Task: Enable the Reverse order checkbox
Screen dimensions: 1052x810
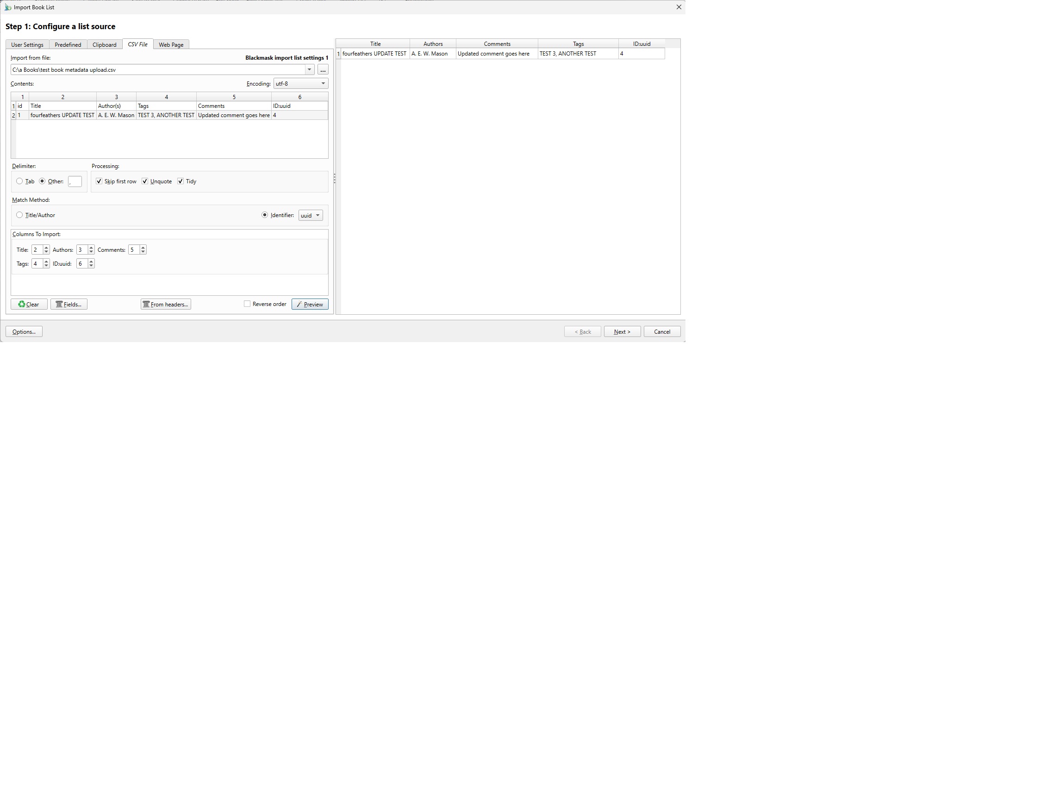Action: click(x=247, y=304)
